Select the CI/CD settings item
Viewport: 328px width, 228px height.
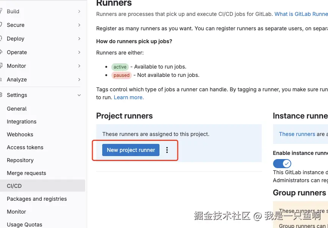click(42, 186)
